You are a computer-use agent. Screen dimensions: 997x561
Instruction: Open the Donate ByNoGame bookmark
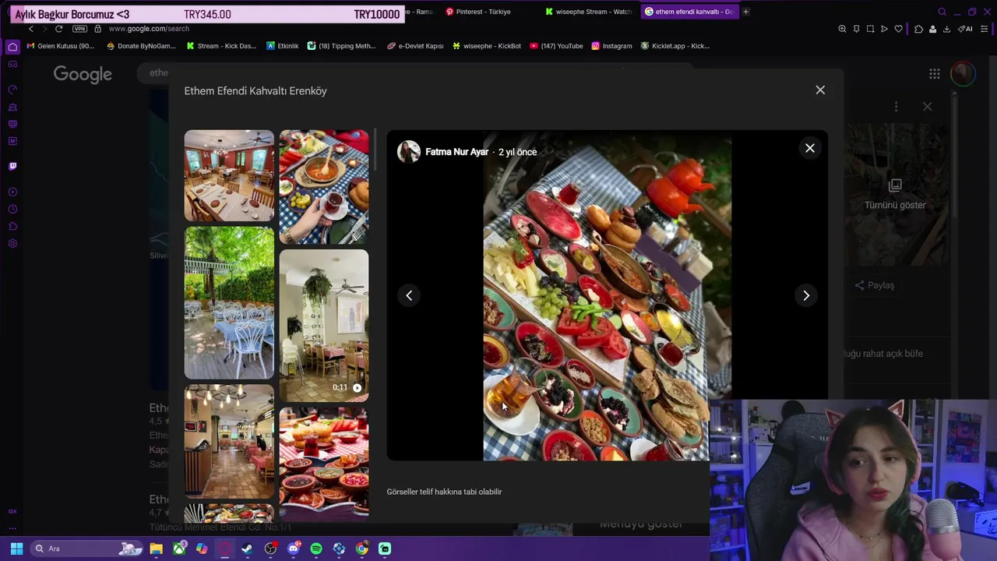[141, 46]
